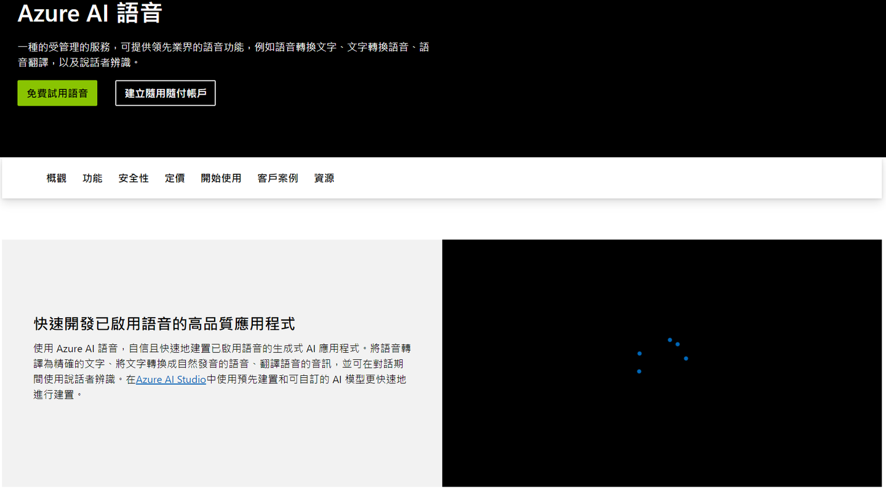The width and height of the screenshot is (886, 492).
Task: Click the words 進行建置 ending the paragraph
Action: click(54, 395)
